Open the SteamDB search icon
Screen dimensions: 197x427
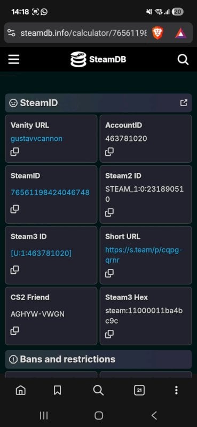[183, 59]
